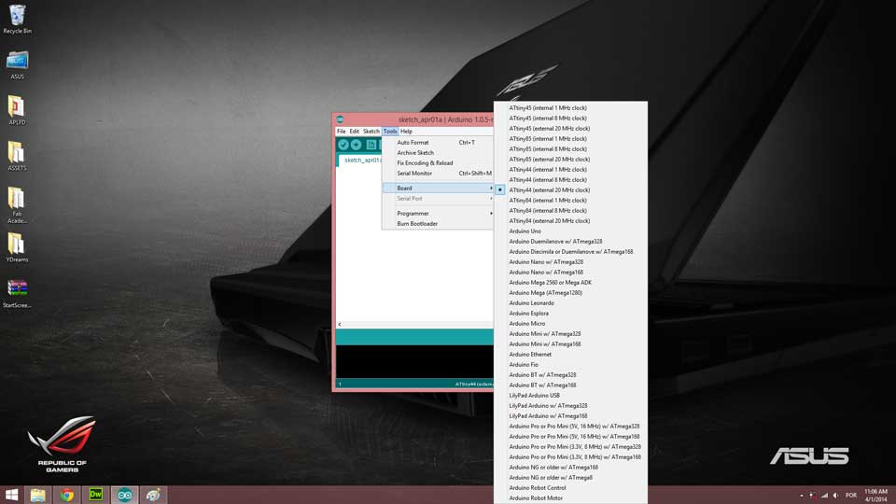Open the Recycle Bin desktop icon

[x=17, y=20]
